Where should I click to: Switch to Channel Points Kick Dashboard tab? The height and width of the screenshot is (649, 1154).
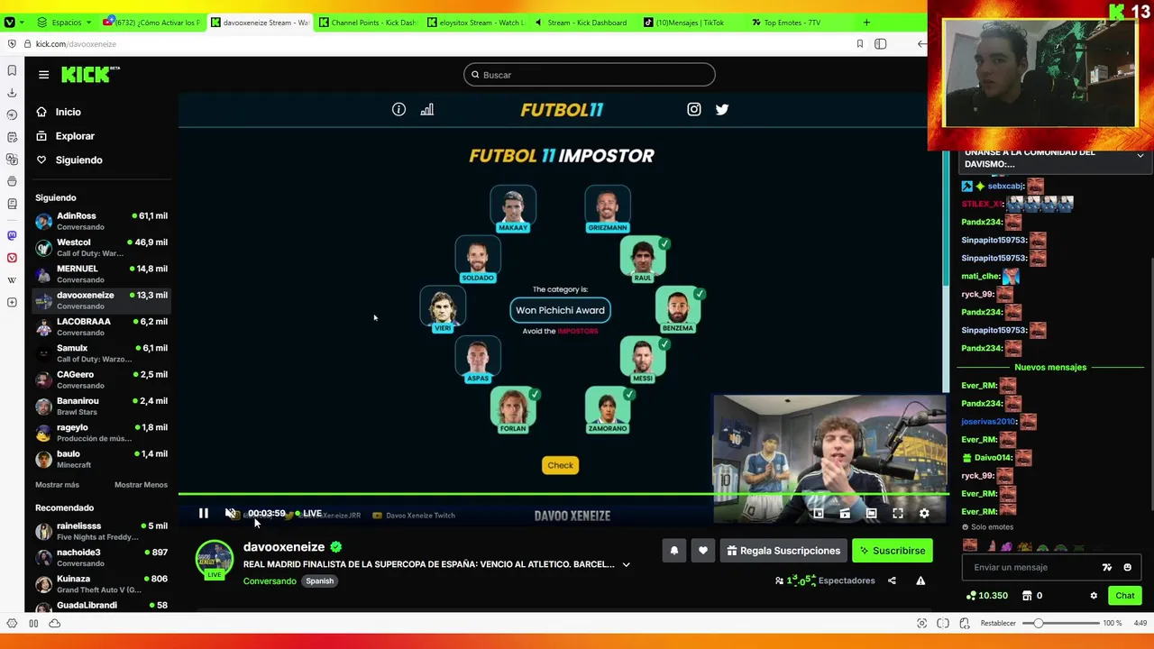click(x=366, y=23)
